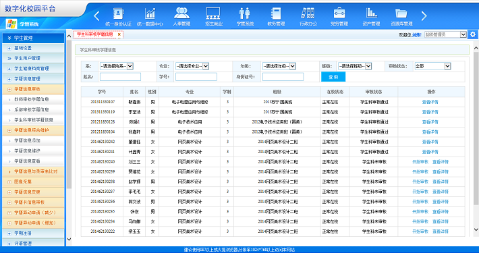Click into the 姓名 input field

point(120,77)
